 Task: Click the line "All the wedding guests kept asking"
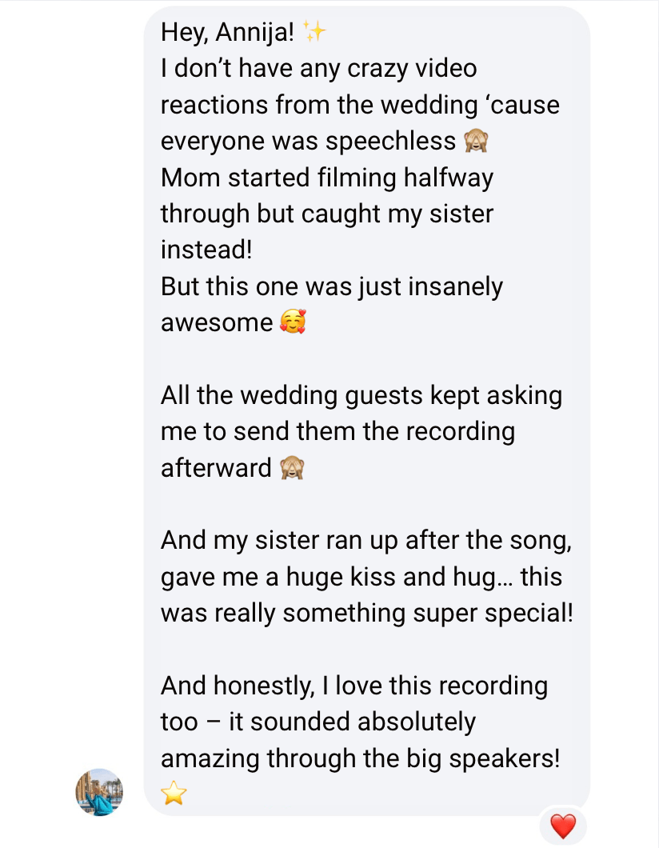[361, 395]
